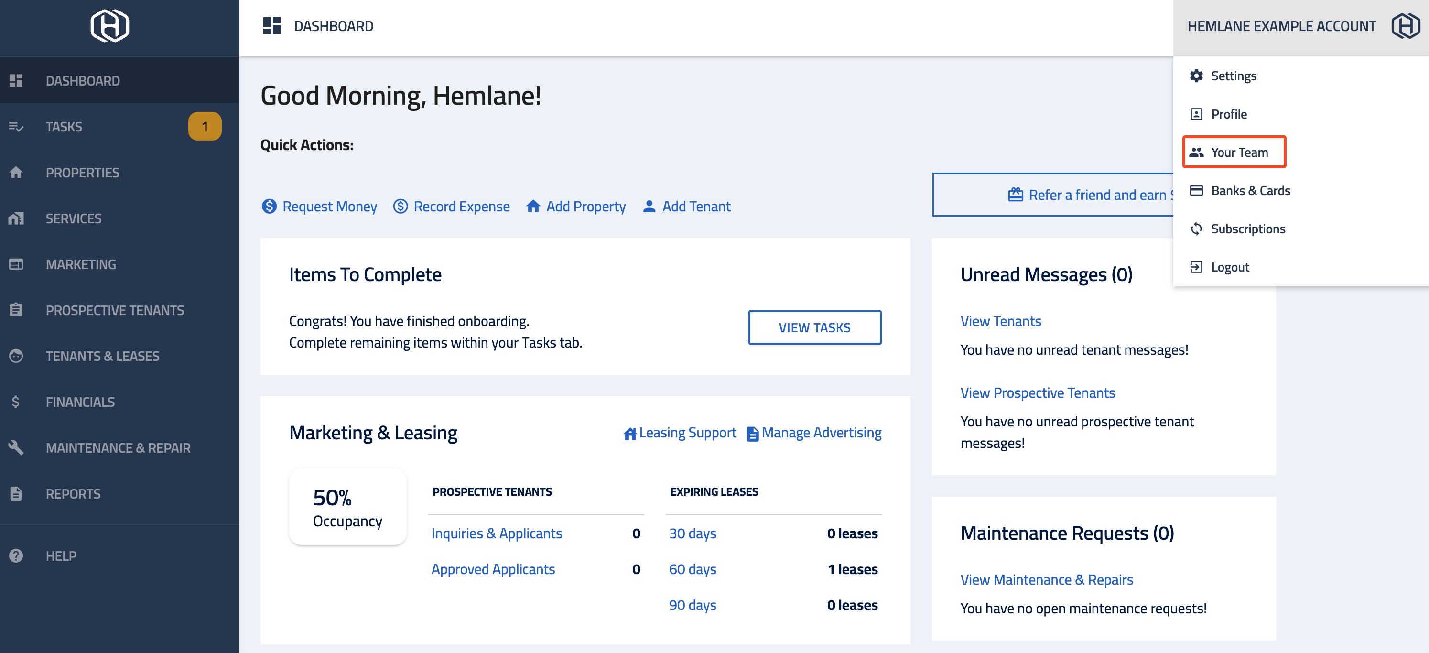Click the gift icon on the referral banner

[x=1016, y=195]
